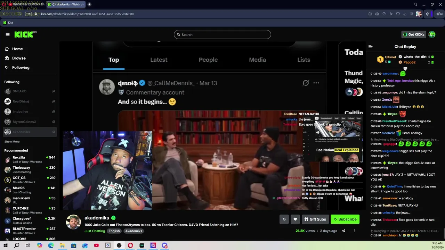This screenshot has height=250, width=445.
Task: Click Tobi_ogo_buruku username in chat
Action: pyautogui.click(x=400, y=81)
